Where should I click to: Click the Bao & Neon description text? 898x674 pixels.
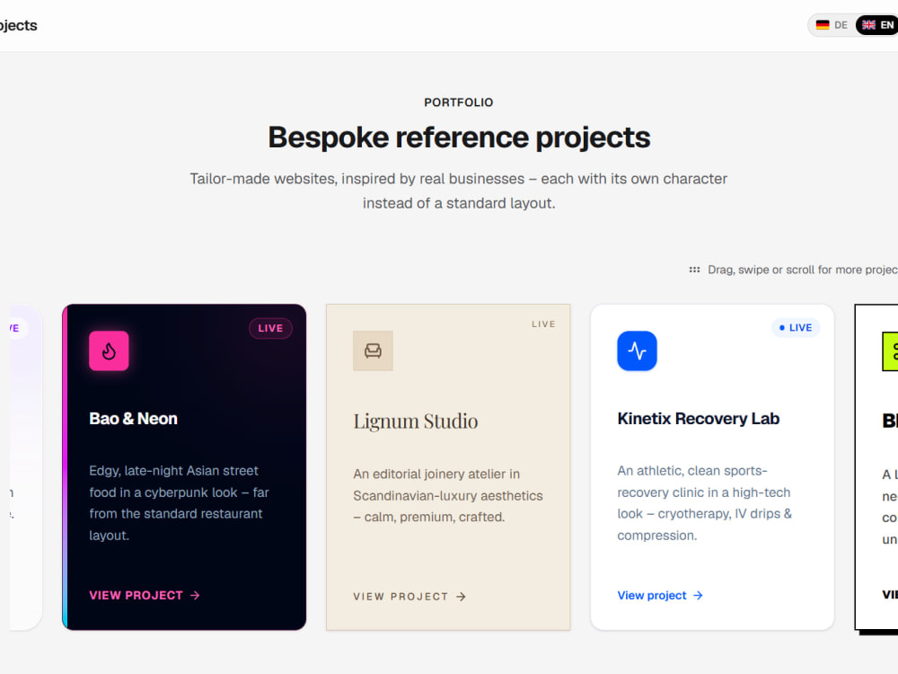pos(179,503)
